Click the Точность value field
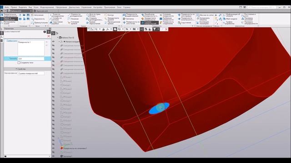The width and height of the screenshot is (291, 163). 31,58
